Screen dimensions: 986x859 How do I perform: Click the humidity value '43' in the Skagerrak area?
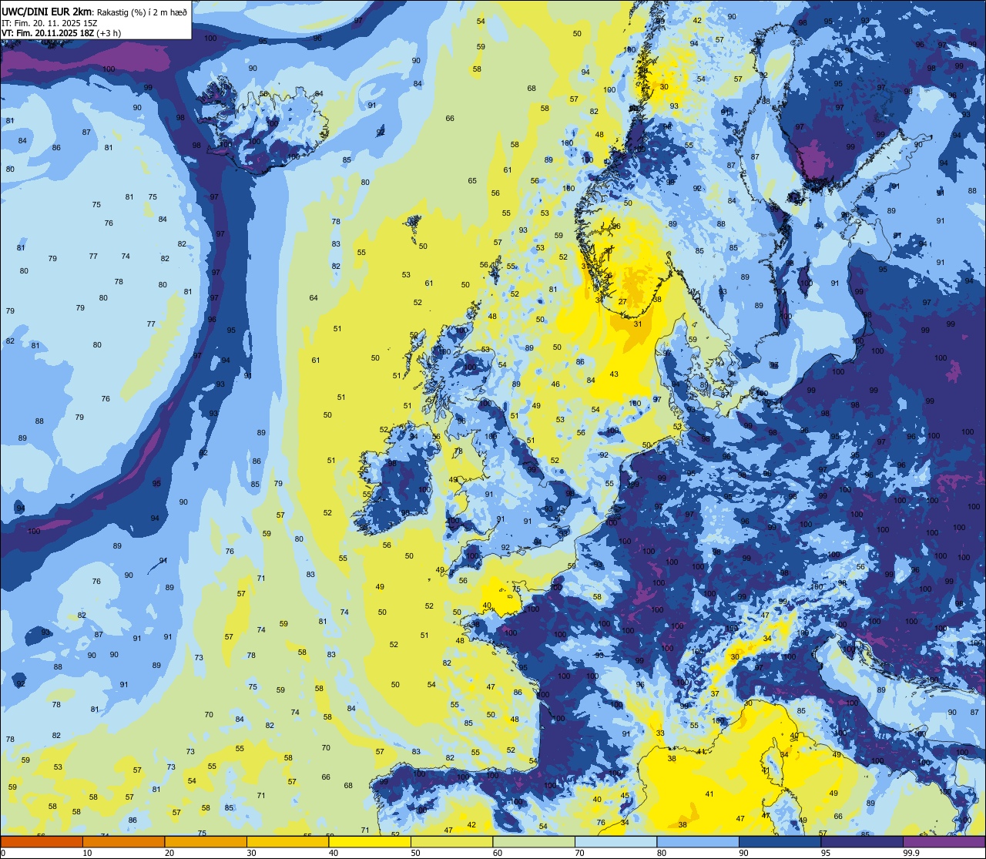(x=614, y=374)
